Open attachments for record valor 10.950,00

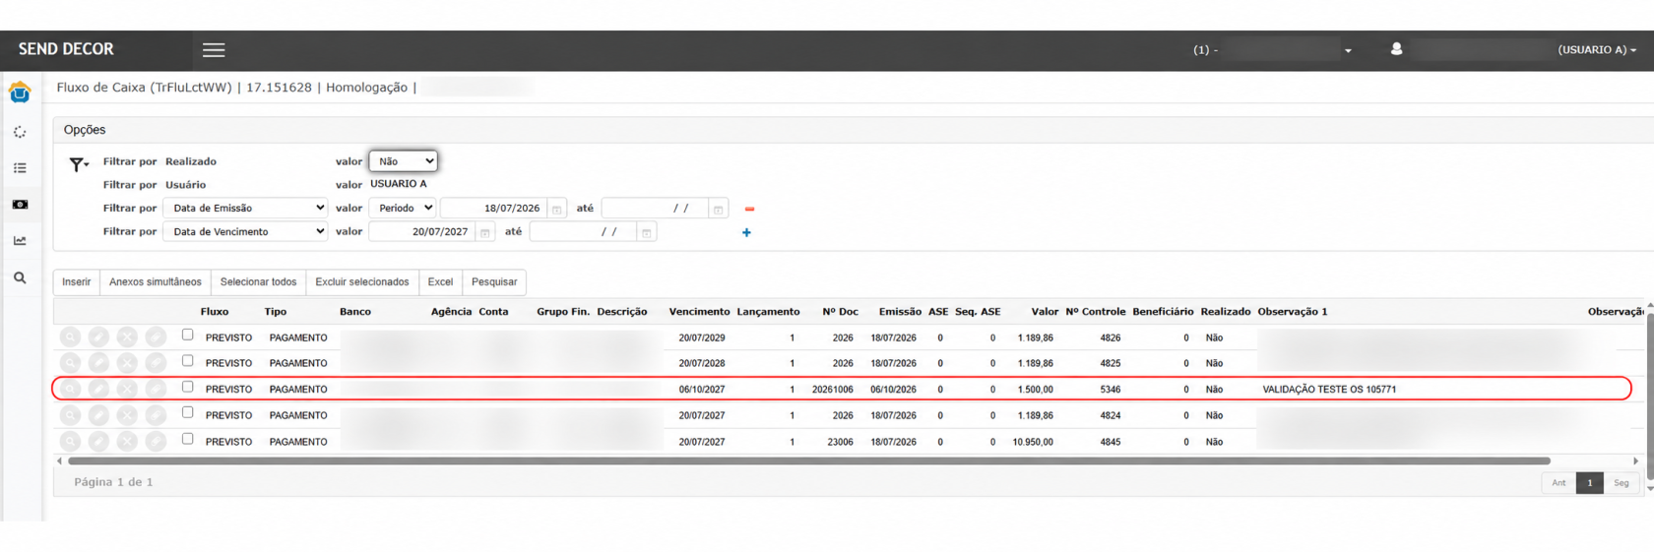[156, 442]
